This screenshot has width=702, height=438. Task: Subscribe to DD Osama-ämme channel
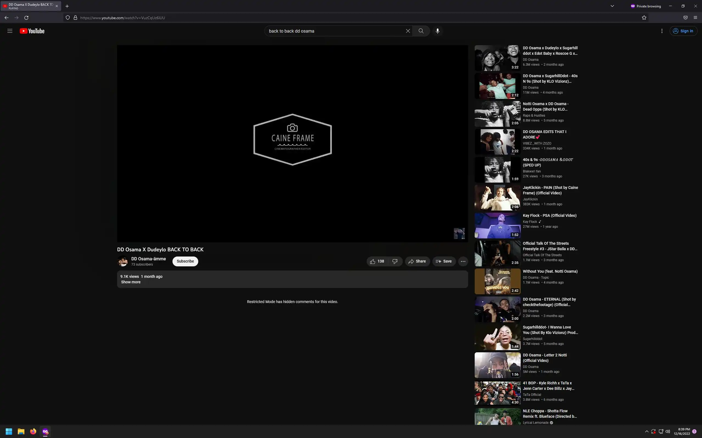(x=185, y=261)
